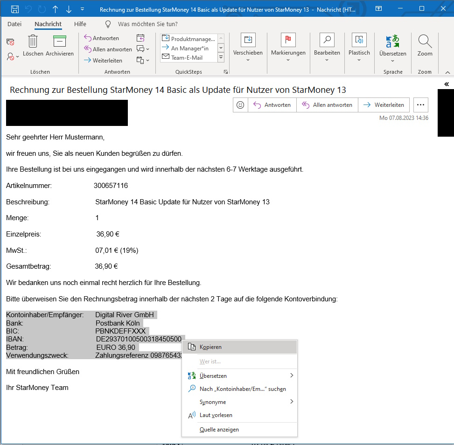Viewport: 454px width, 445px height.
Task: Open the Bearbeiten dropdown
Action: click(x=327, y=47)
